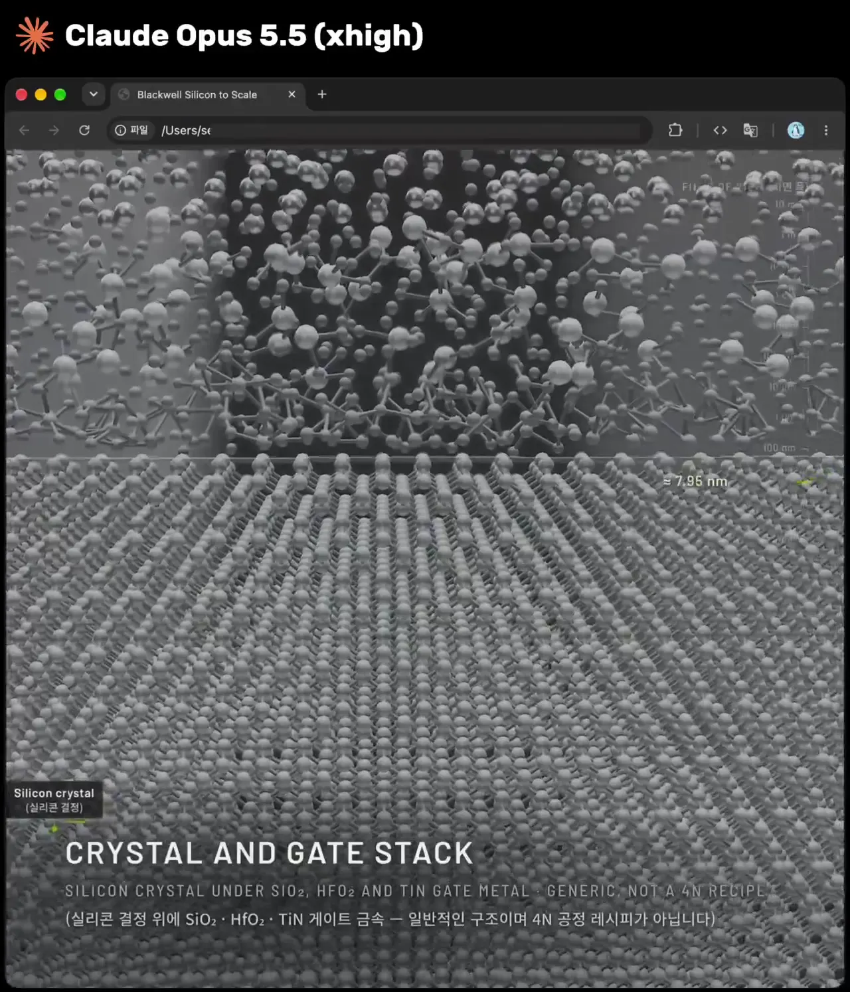Image resolution: width=850 pixels, height=992 pixels.
Task: Open the Extensions puzzle-piece menu
Action: point(675,130)
